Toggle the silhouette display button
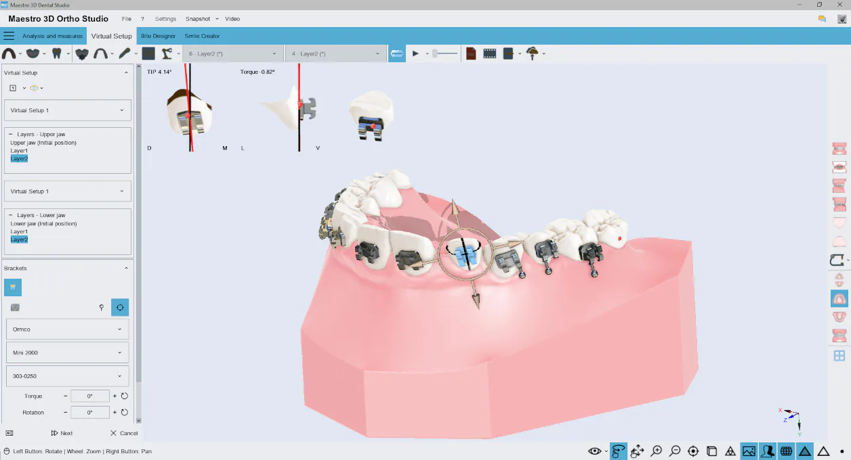Screen dimensions: 851x460 [768, 451]
